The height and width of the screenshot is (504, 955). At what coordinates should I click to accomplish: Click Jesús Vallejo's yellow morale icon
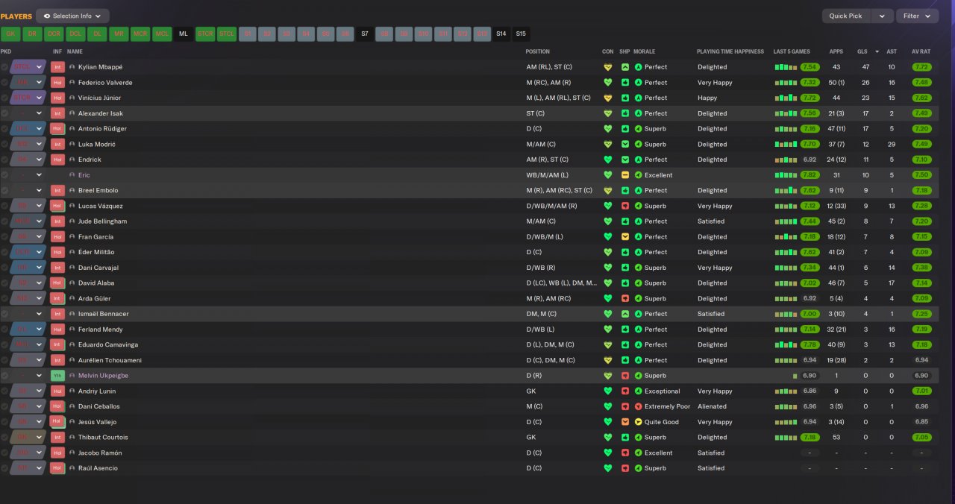[638, 422]
